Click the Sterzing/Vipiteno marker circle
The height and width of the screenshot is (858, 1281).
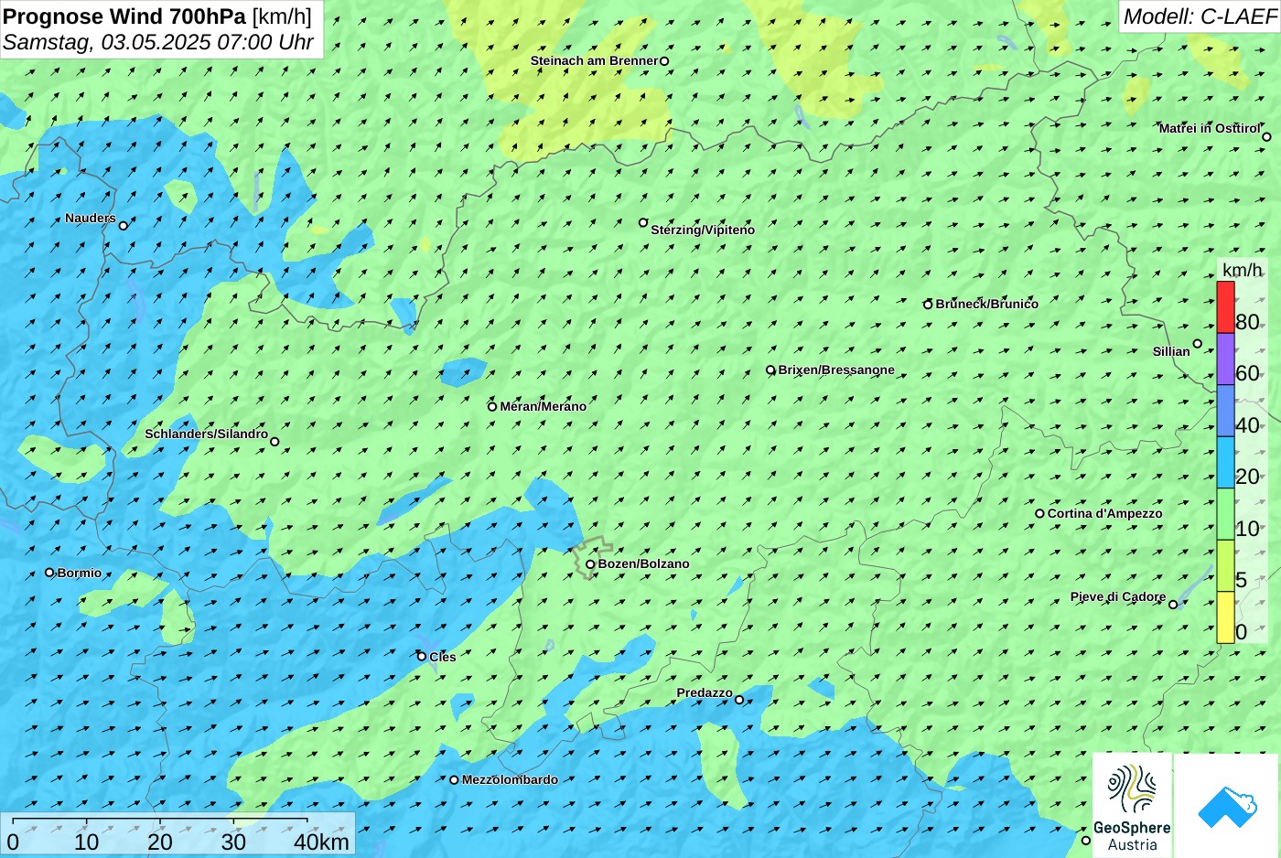(643, 222)
